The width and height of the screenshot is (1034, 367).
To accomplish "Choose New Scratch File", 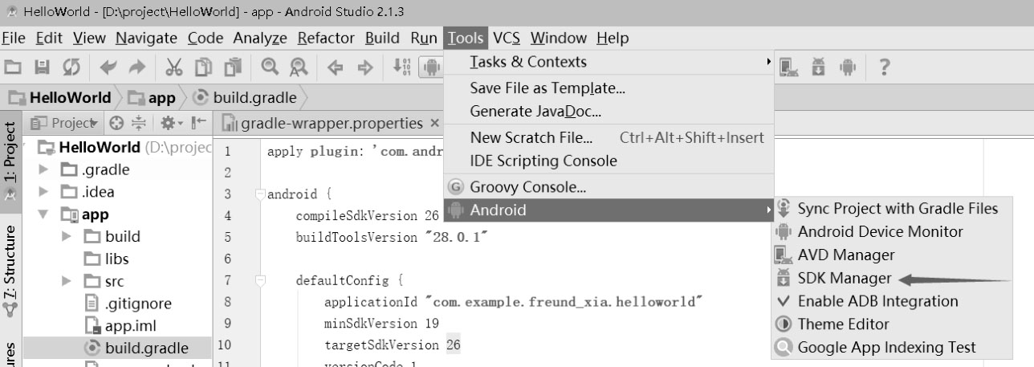I will [x=609, y=138].
